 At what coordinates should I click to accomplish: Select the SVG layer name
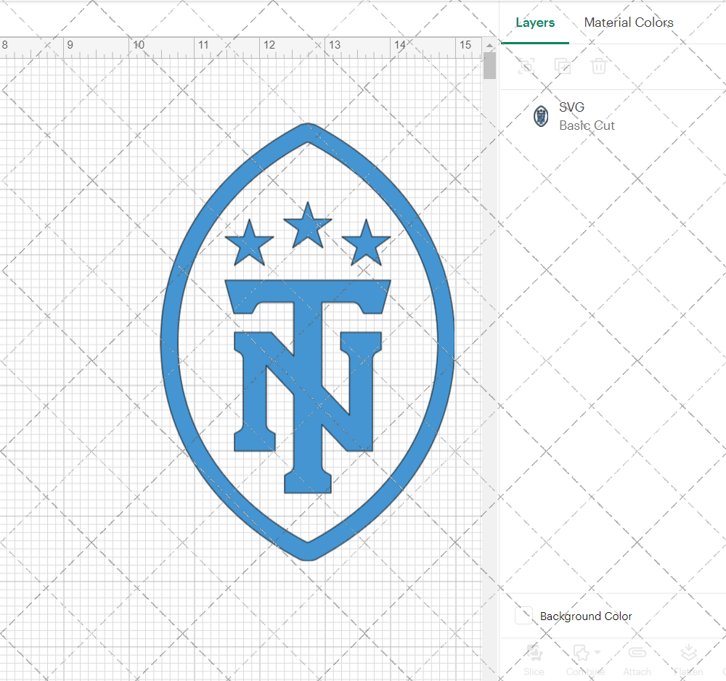tap(571, 107)
